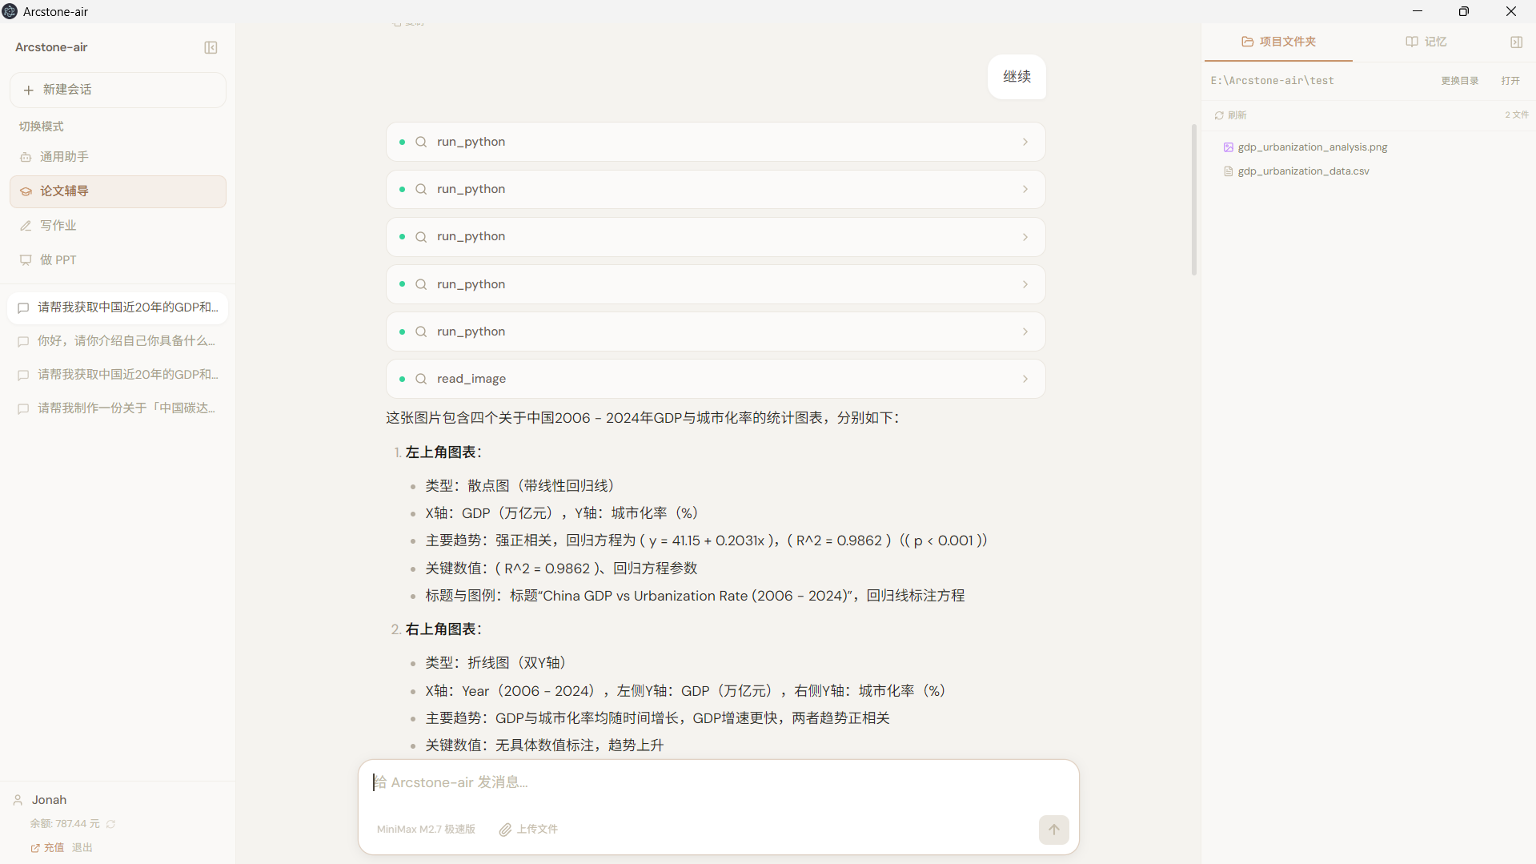Click the 刷新 refresh icon in file panel

pyautogui.click(x=1221, y=115)
